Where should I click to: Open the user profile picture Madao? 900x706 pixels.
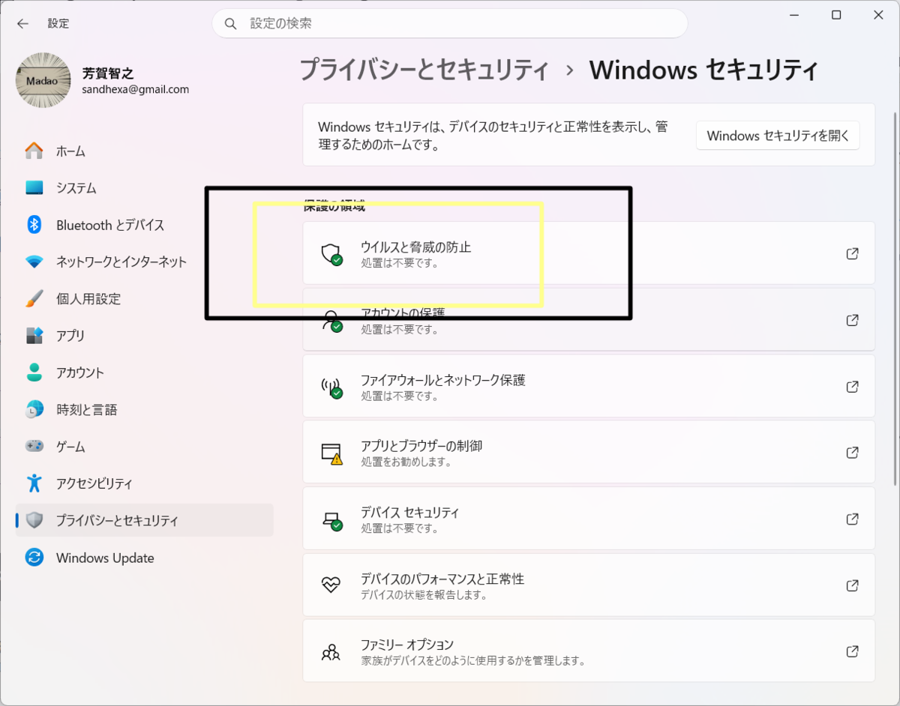(43, 80)
